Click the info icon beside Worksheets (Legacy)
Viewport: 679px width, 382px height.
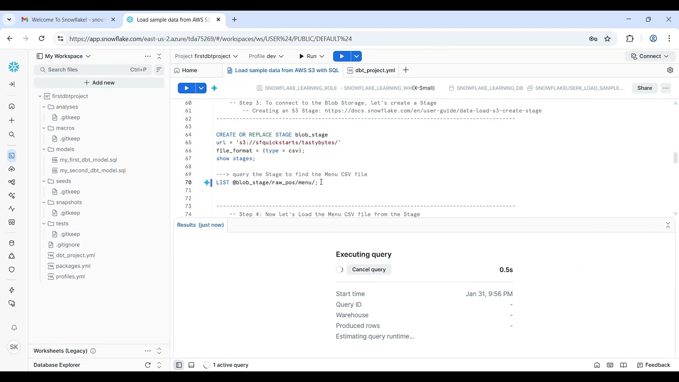pos(93,351)
